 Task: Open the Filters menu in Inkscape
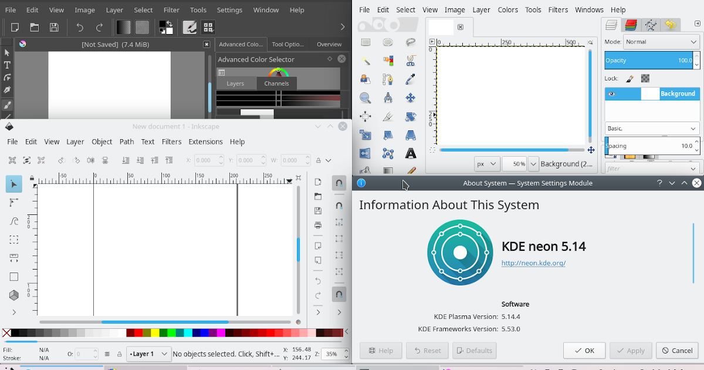tap(171, 142)
